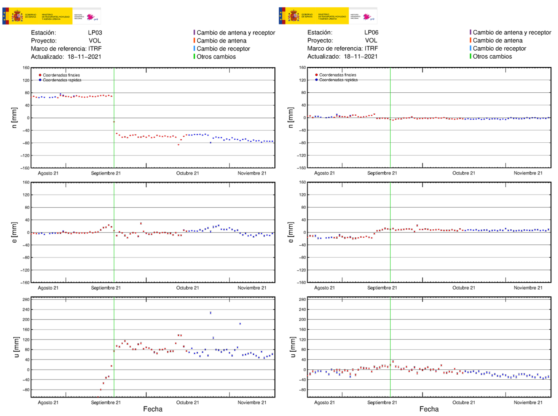Select the 'Cambio de antena y receptor' label for LP06
The image size is (558, 416).
(512, 33)
